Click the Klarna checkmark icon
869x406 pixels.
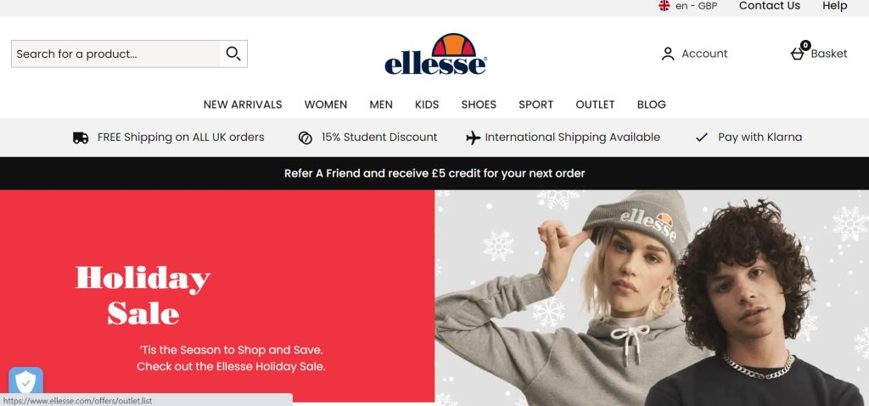(x=702, y=137)
